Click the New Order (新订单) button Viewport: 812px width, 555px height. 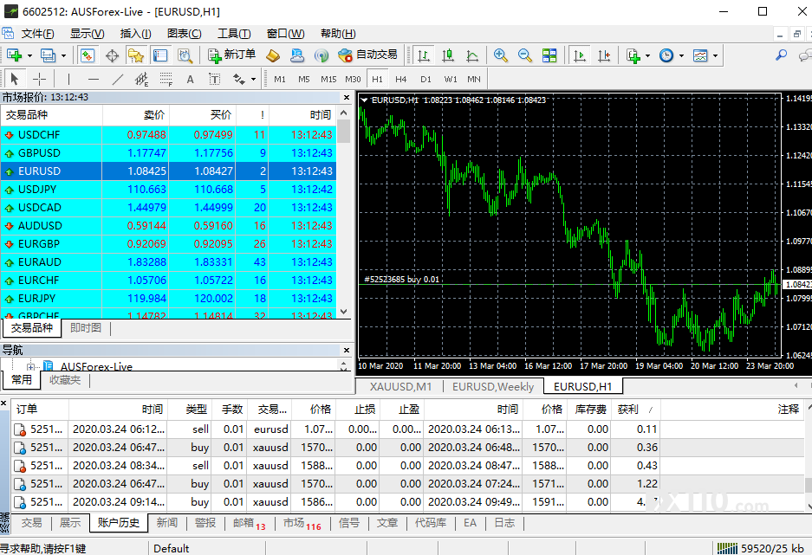(x=231, y=55)
